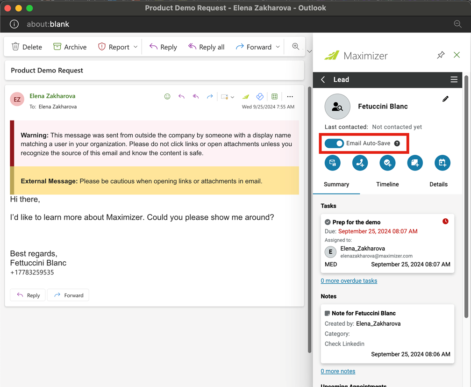The image size is (471, 387).
Task: Open the apps grid icon in message header
Action: [274, 96]
